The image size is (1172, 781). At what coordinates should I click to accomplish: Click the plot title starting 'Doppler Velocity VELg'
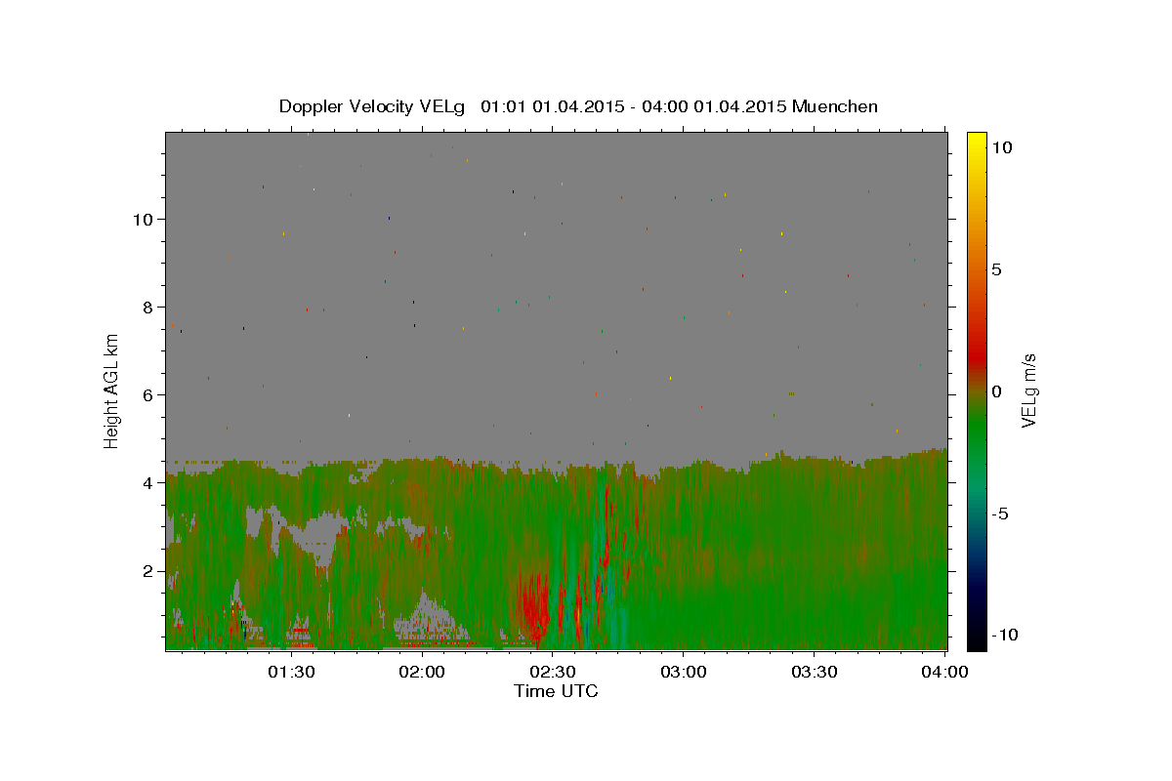(x=578, y=106)
